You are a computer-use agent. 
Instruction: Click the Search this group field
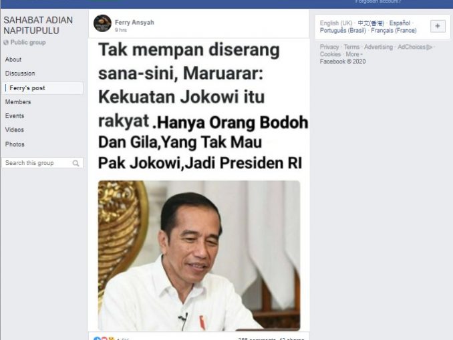pos(43,163)
